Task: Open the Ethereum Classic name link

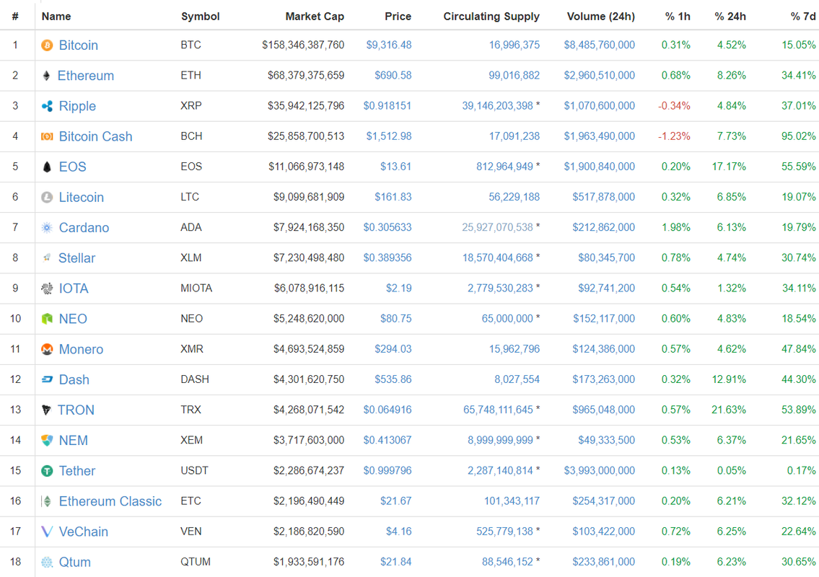Action: click(x=110, y=501)
